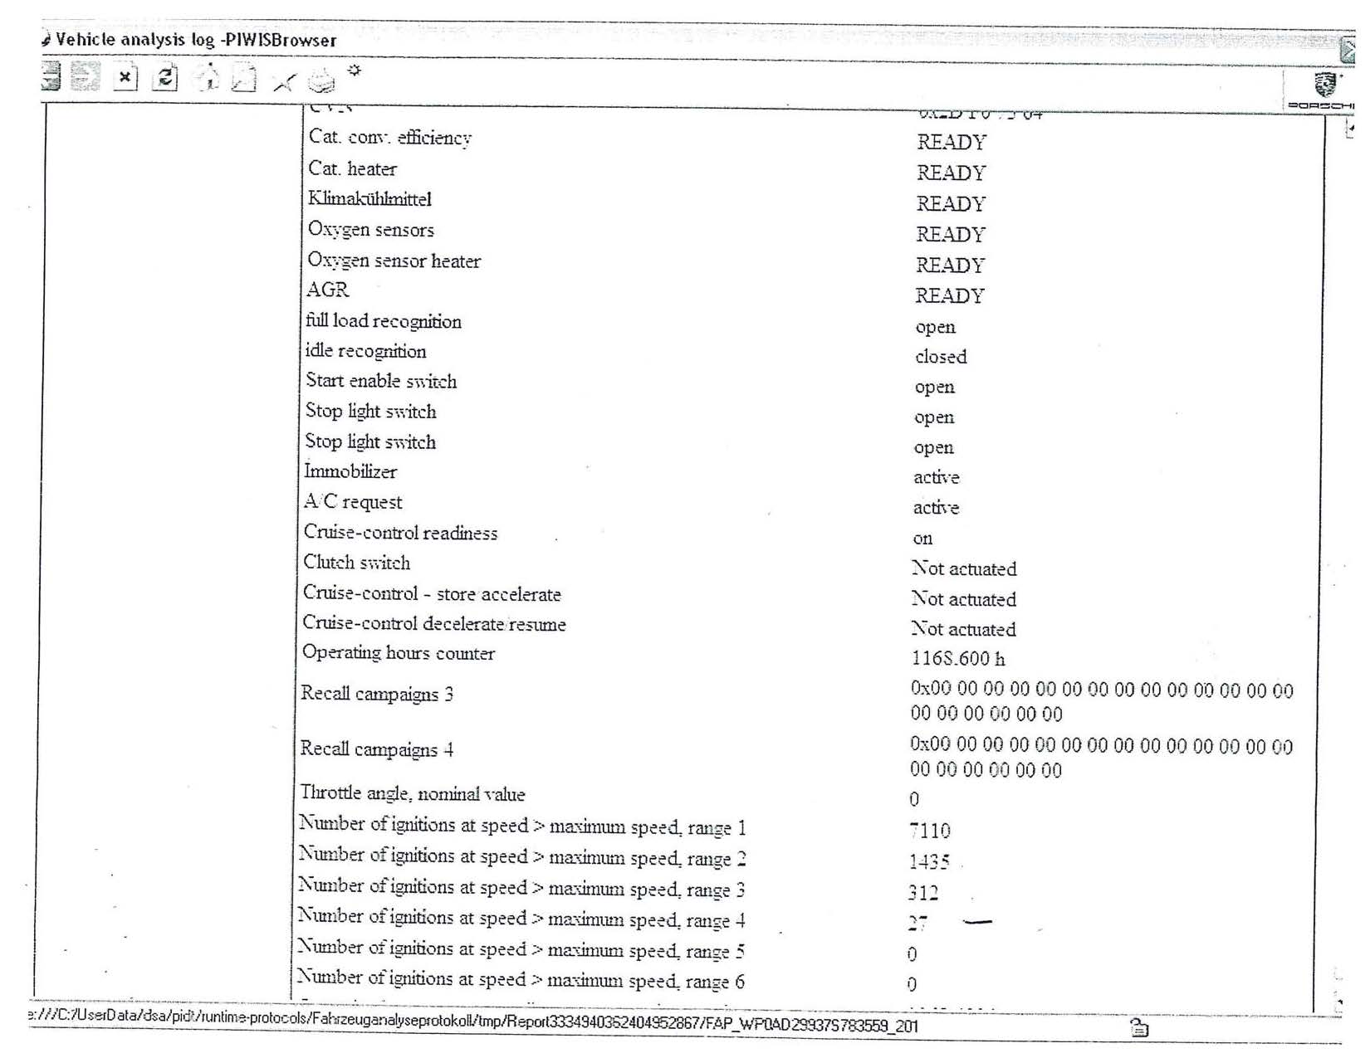Go to home page toolbar icon
Viewport: 1370px width, 1058px height.
[x=207, y=78]
